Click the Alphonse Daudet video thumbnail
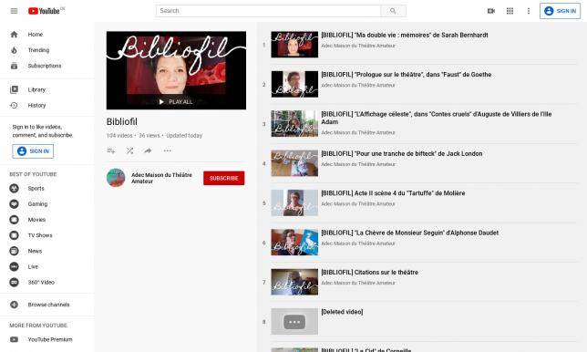 click(294, 243)
